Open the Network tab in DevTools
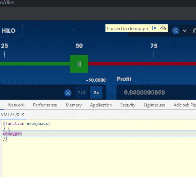 click(16, 105)
